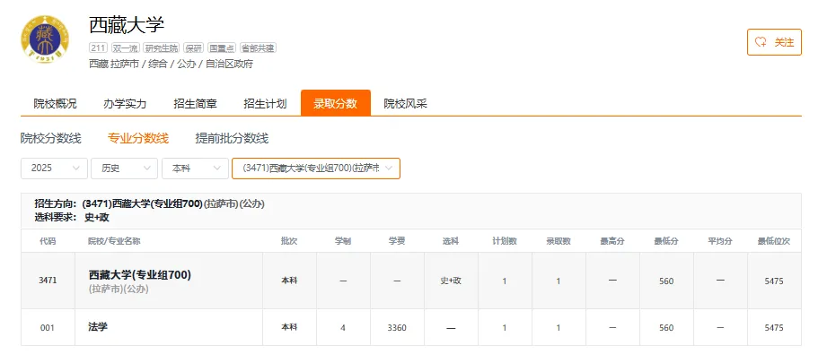Image resolution: width=827 pixels, height=363 pixels.
Task: Click the 计划数 column header
Action: [505, 241]
